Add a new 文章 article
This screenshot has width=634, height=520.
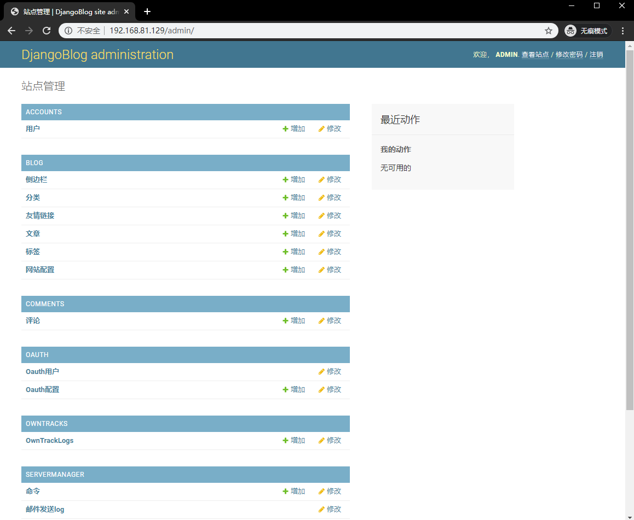tap(293, 234)
